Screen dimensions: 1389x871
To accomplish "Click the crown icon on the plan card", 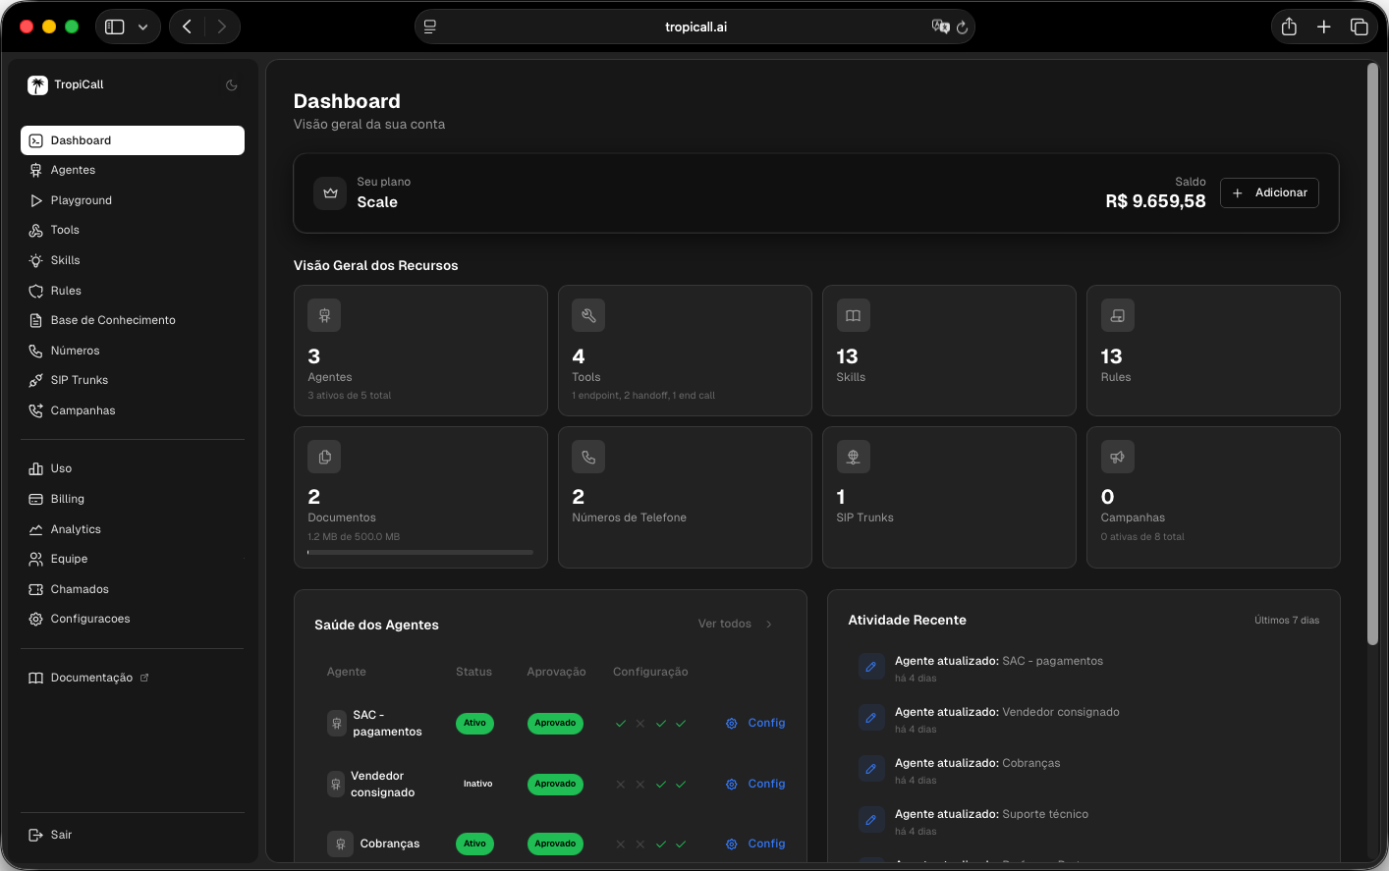I will pyautogui.click(x=330, y=192).
